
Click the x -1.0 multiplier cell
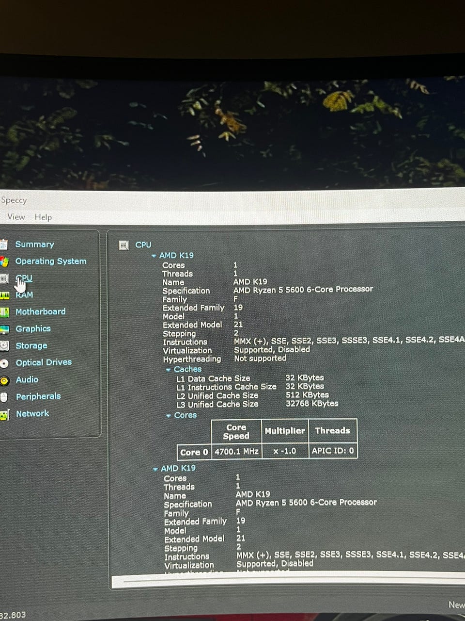285,451
